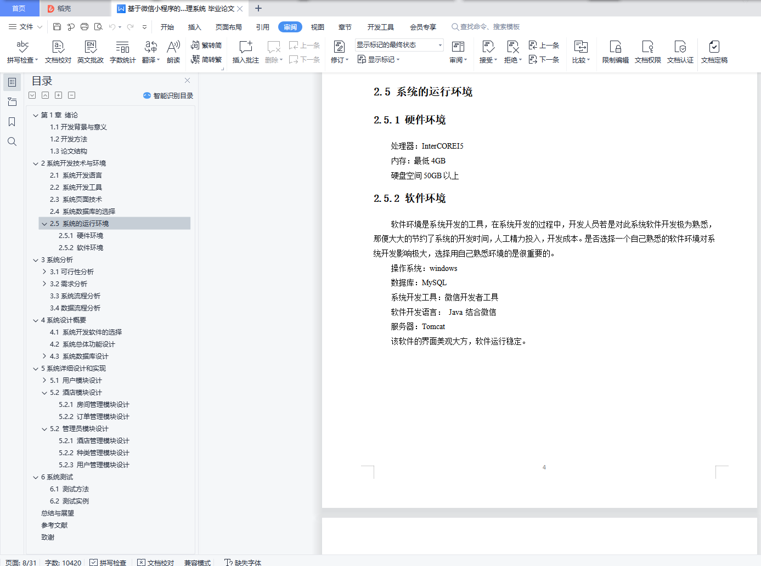Click 文档定稿 finalize document
This screenshot has height=566, width=761.
(714, 52)
